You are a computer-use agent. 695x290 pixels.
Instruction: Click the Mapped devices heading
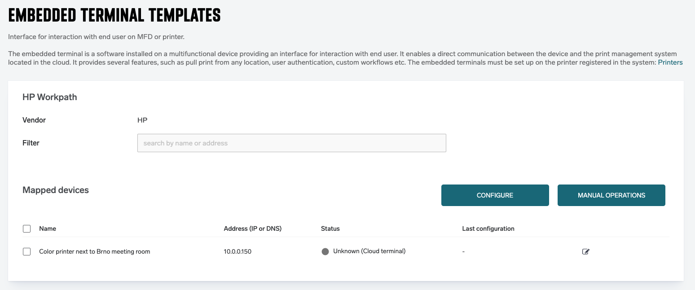(56, 190)
